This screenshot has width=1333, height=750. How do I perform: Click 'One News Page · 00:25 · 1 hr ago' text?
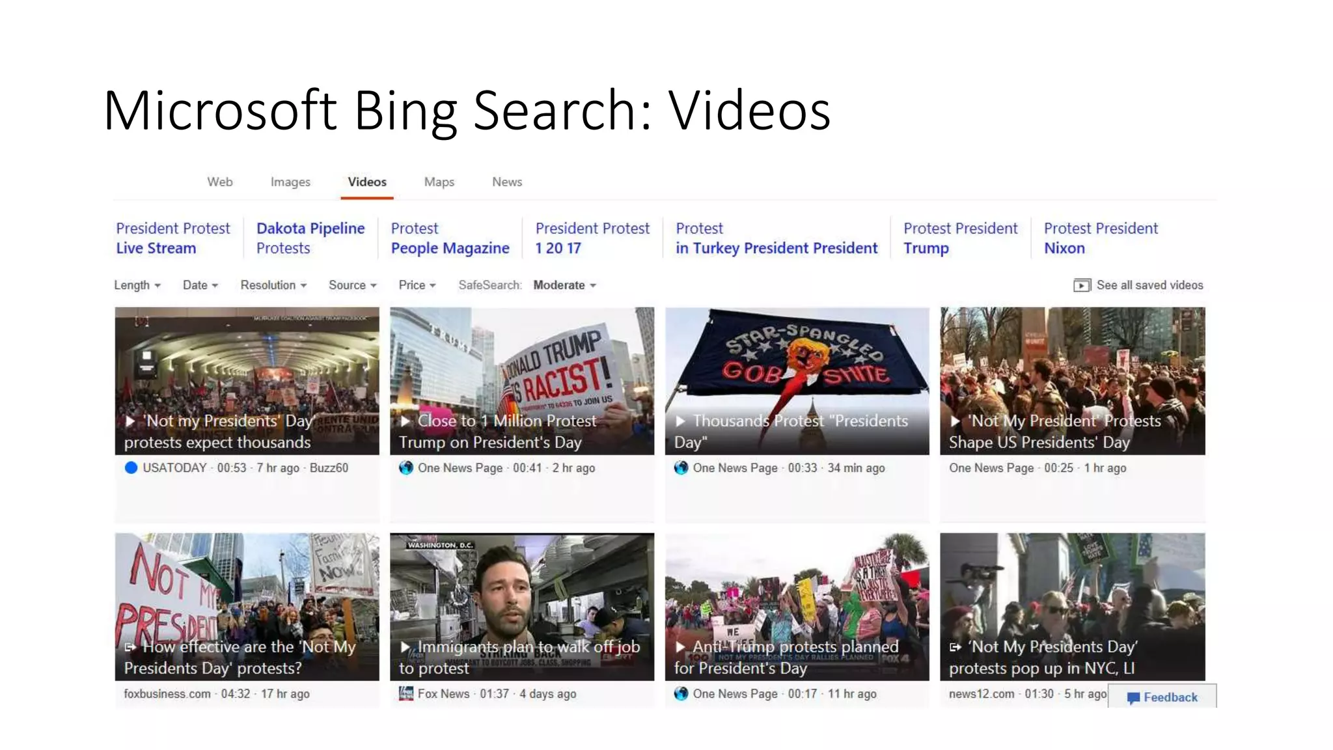(x=1038, y=467)
